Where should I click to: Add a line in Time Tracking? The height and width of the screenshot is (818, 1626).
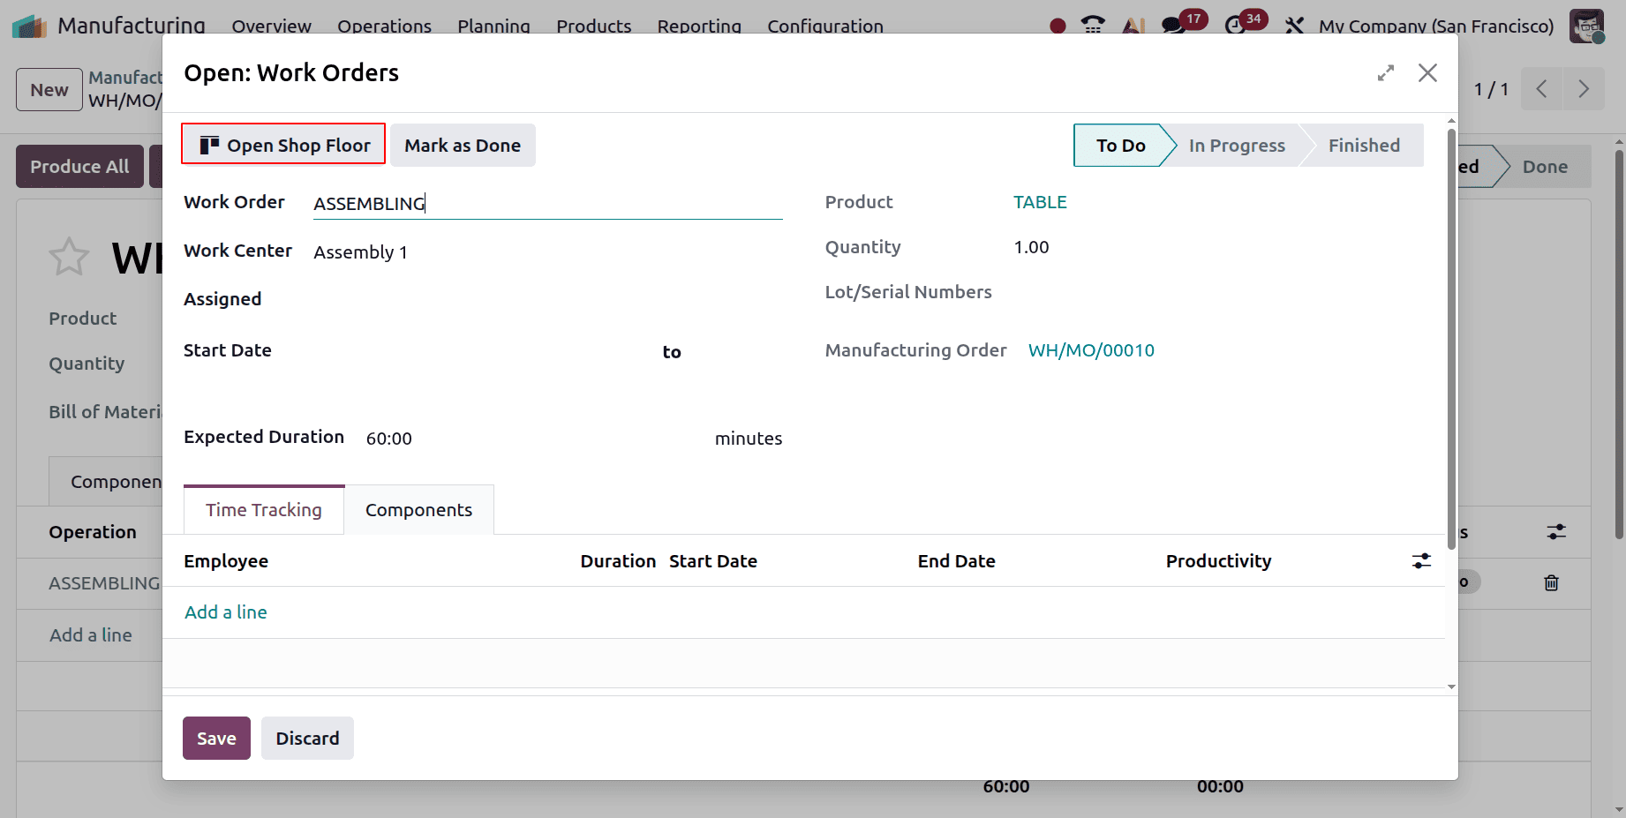point(226,612)
